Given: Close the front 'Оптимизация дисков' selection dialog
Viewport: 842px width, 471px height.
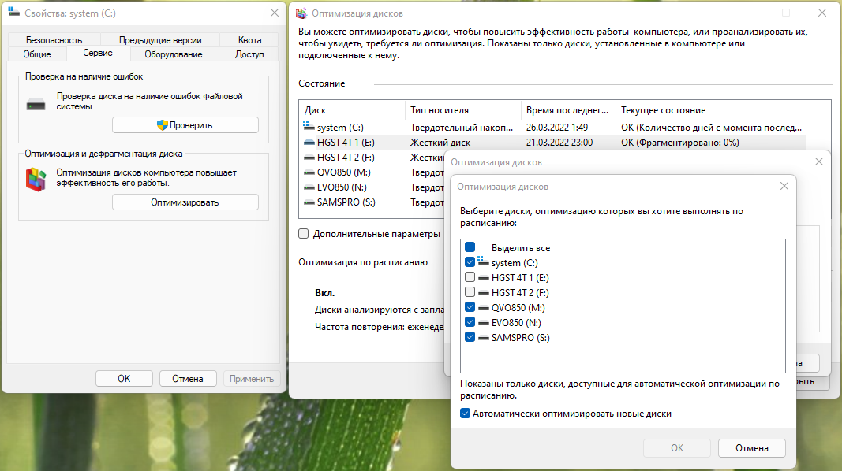Looking at the screenshot, I should (784, 186).
